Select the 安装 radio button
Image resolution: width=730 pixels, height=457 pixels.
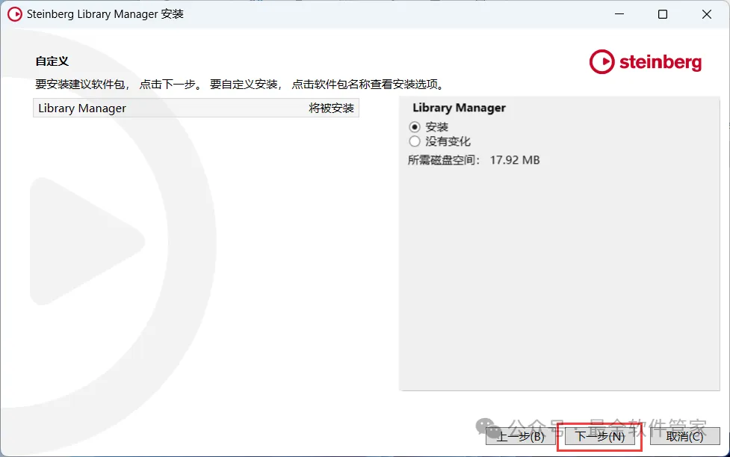tap(415, 126)
